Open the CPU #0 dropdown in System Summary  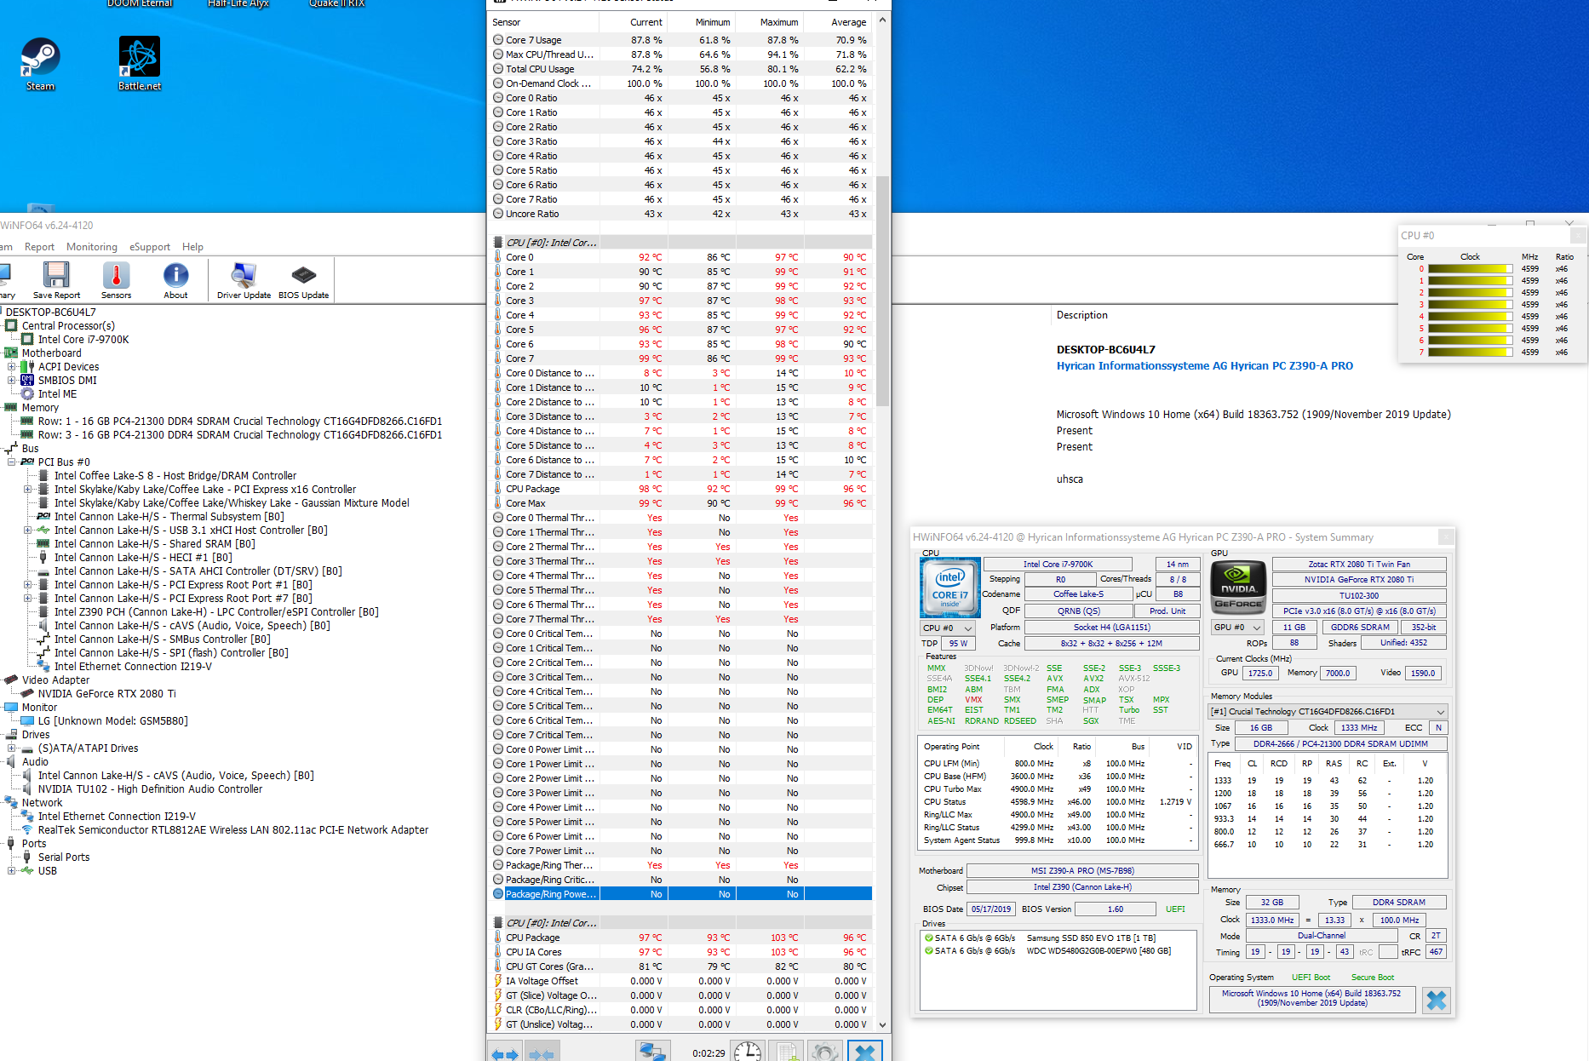(x=948, y=628)
